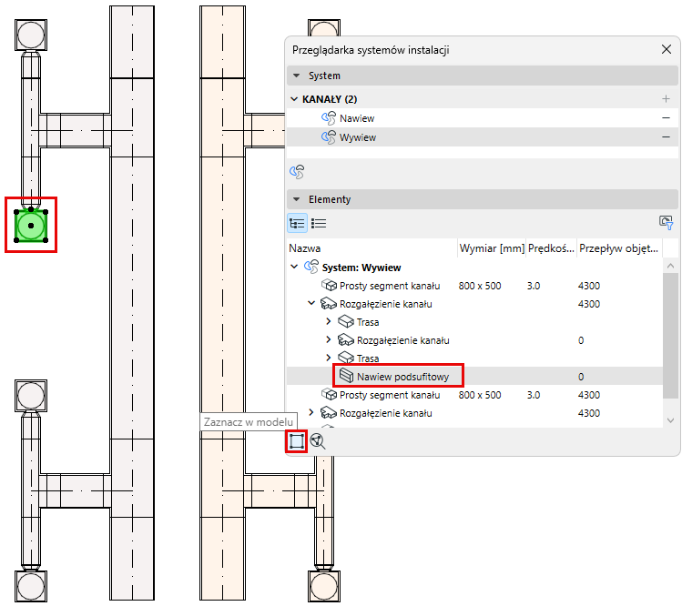
Task: Click the Przepływ objęt... column header
Action: click(x=619, y=248)
